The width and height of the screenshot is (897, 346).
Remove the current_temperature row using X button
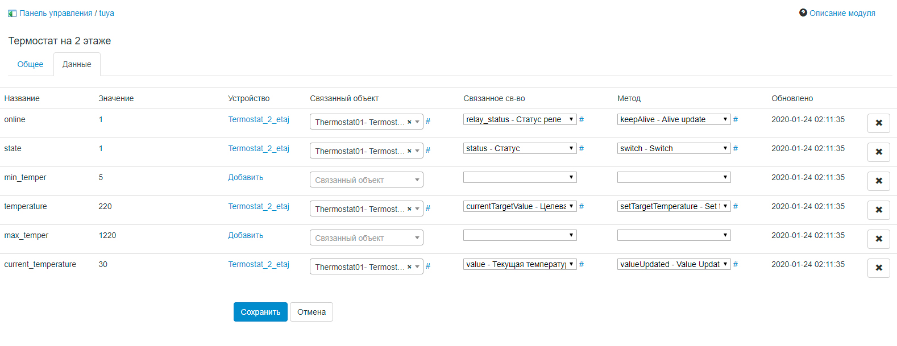[878, 268]
